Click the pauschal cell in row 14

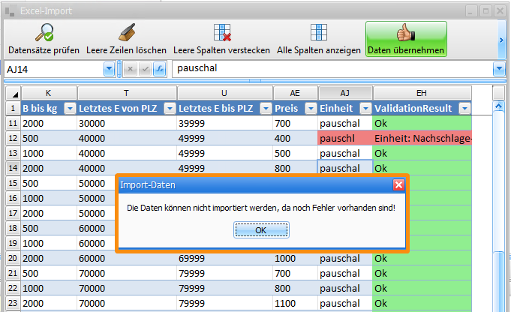(345, 168)
